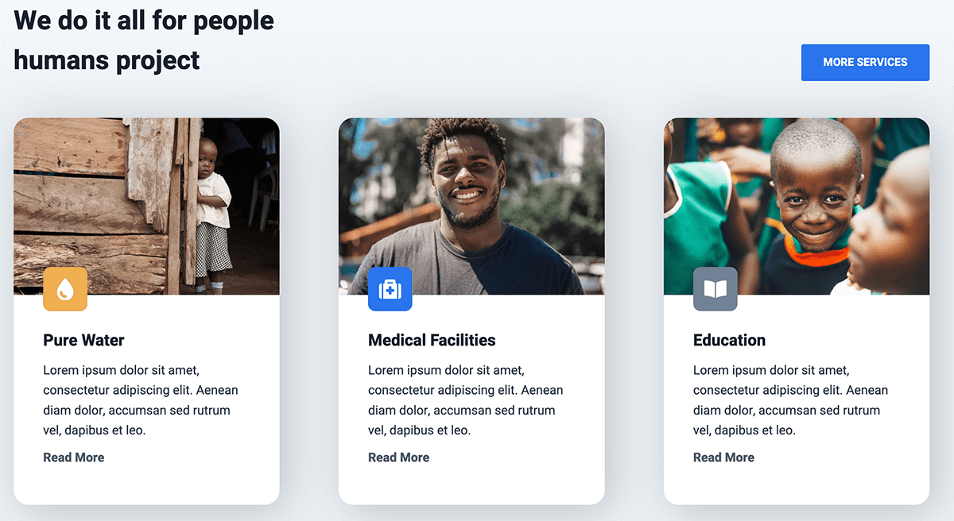Click the "We do it all for people" headline line

pos(144,20)
